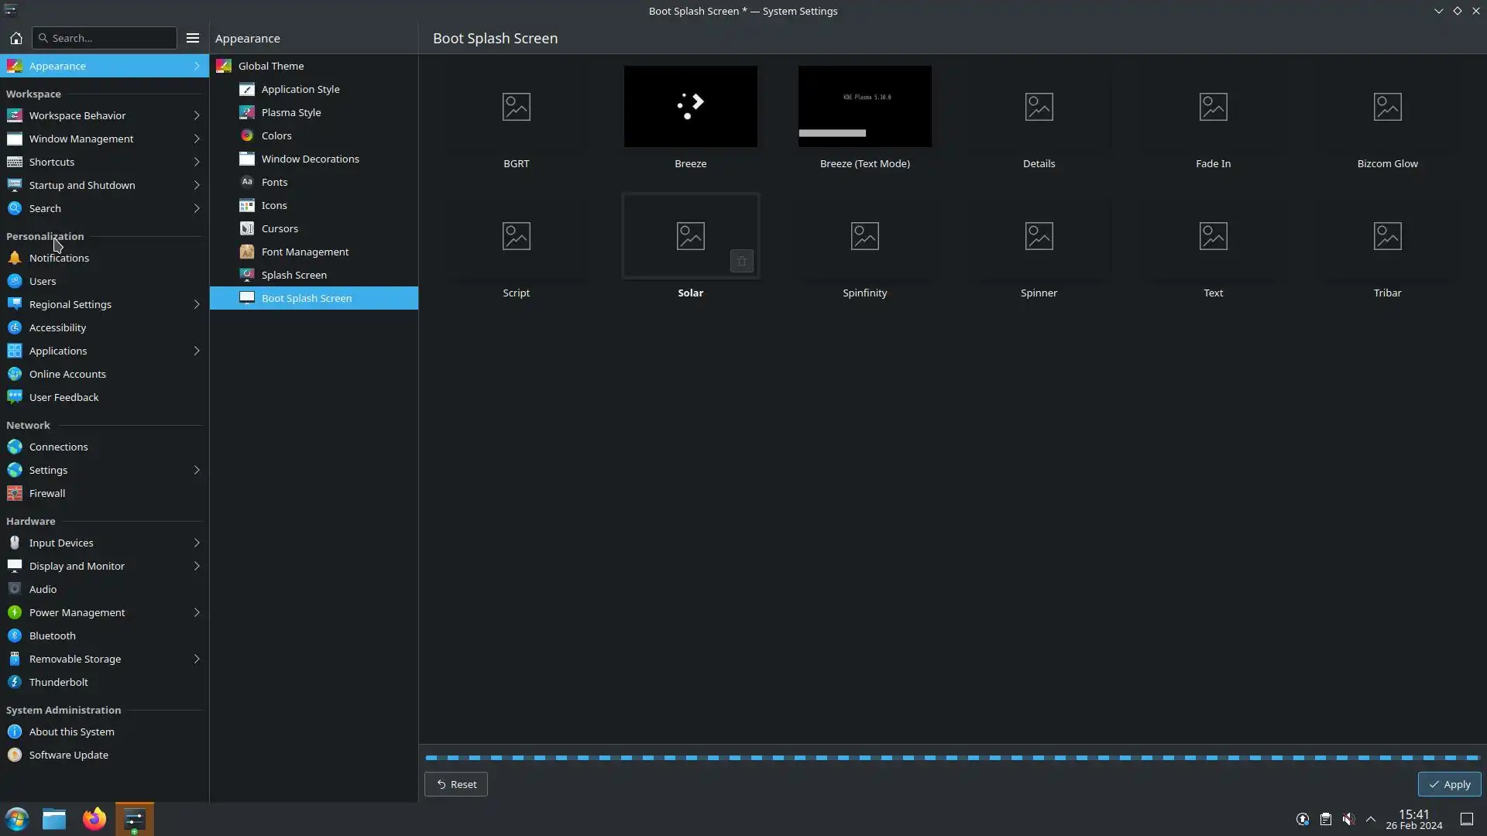This screenshot has width=1487, height=836.
Task: Click the home icon in sidebar header
Action: click(x=15, y=38)
